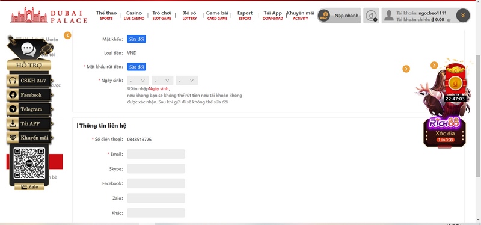Click the Khuyến mãi diamond button in sidebar
This screenshot has width=481, height=225.
coord(28,138)
